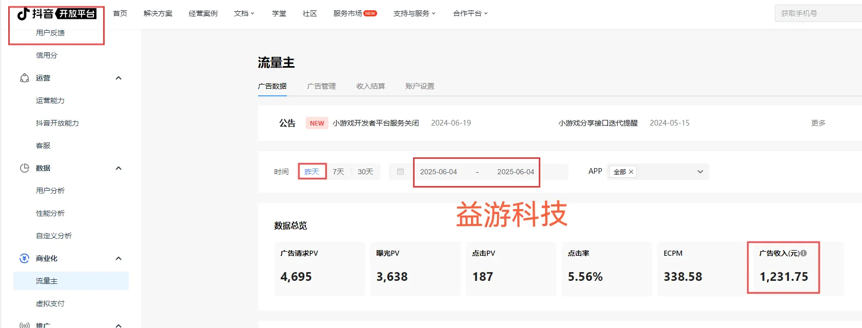Click the 点击率 card showing 5.56%
The image size is (862, 328).
coord(606,269)
